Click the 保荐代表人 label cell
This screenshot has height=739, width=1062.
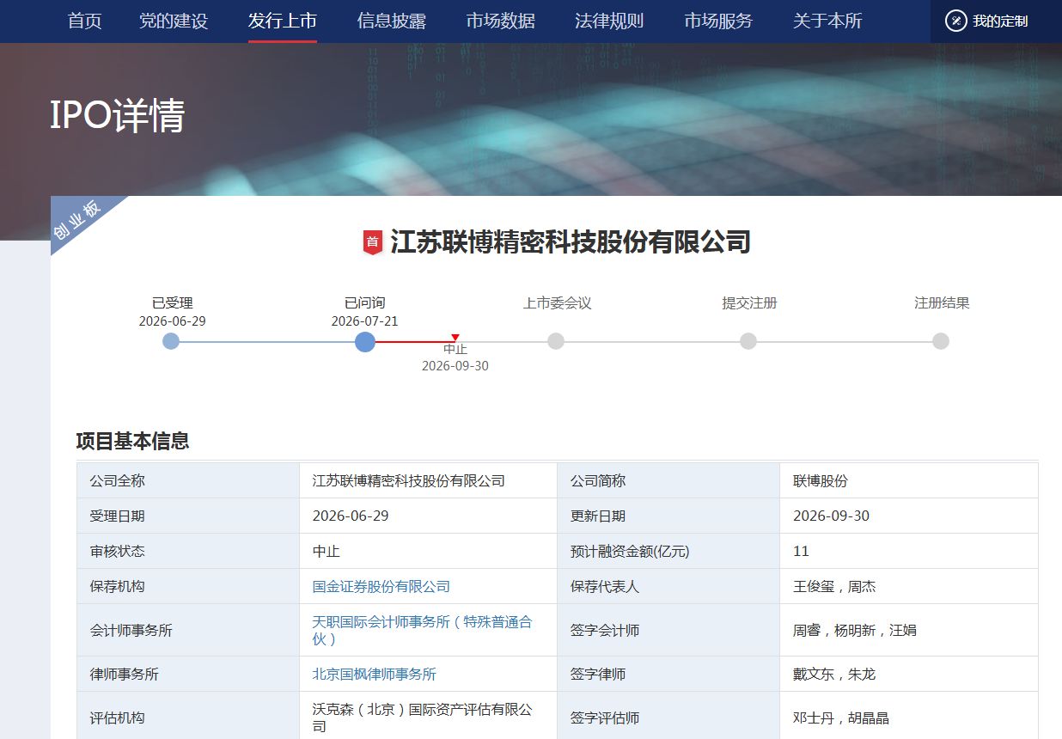pos(668,587)
